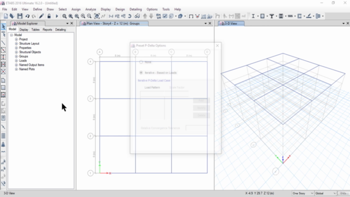Click the pencil refresh window icon
350x197 pixels.
pyautogui.click(x=42, y=16)
